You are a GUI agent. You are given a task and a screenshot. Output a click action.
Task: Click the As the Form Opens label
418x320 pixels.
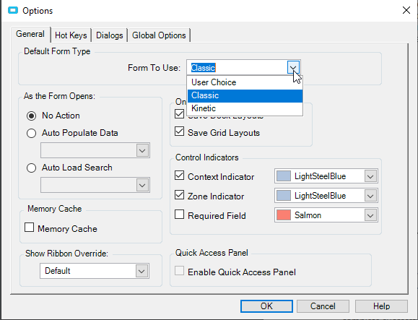59,96
